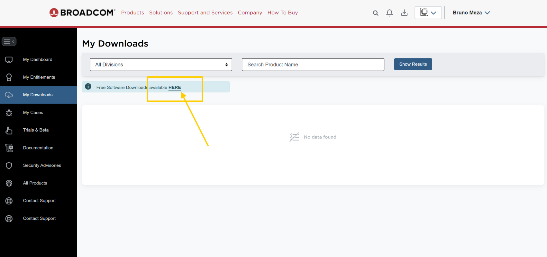Click the No data found text
This screenshot has height=257, width=547.
(320, 137)
